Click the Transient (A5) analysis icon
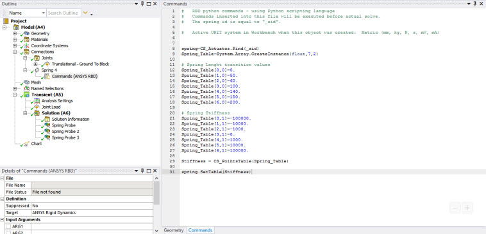The width and height of the screenshot is (486, 234). (x=27, y=95)
